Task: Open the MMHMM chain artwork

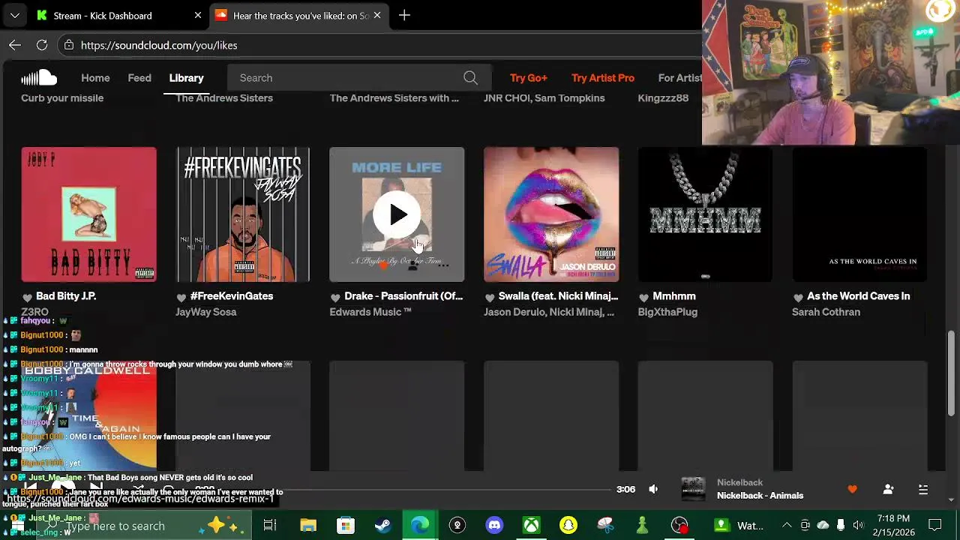Action: tap(705, 214)
